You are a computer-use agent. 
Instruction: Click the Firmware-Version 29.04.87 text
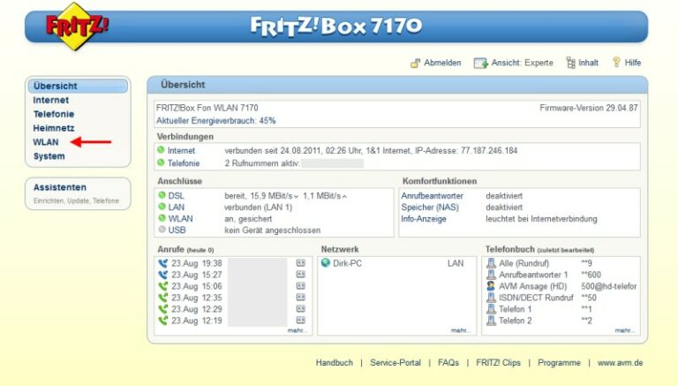pyautogui.click(x=589, y=108)
